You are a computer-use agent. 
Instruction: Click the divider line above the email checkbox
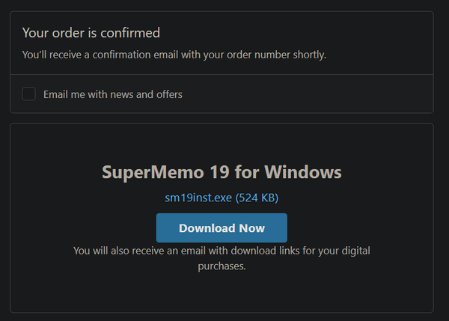pos(222,75)
